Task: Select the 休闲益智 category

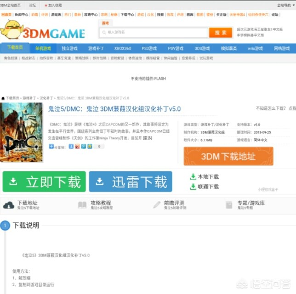Action: [171, 58]
